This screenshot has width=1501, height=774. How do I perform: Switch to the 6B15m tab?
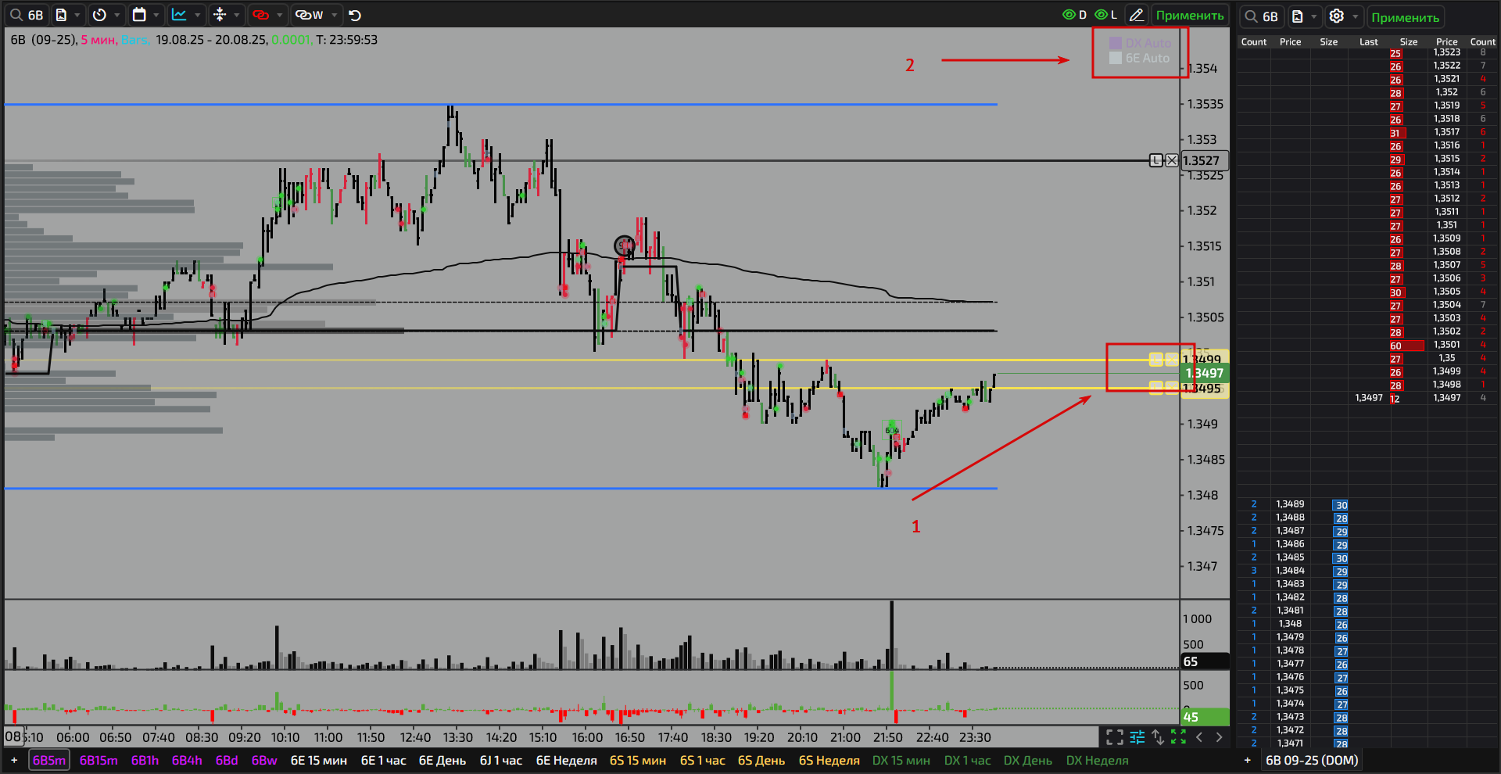click(99, 760)
